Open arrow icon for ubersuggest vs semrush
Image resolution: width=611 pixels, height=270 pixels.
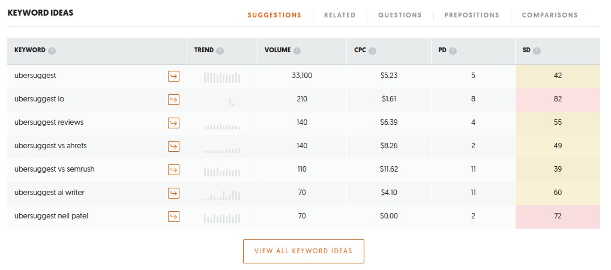(173, 170)
